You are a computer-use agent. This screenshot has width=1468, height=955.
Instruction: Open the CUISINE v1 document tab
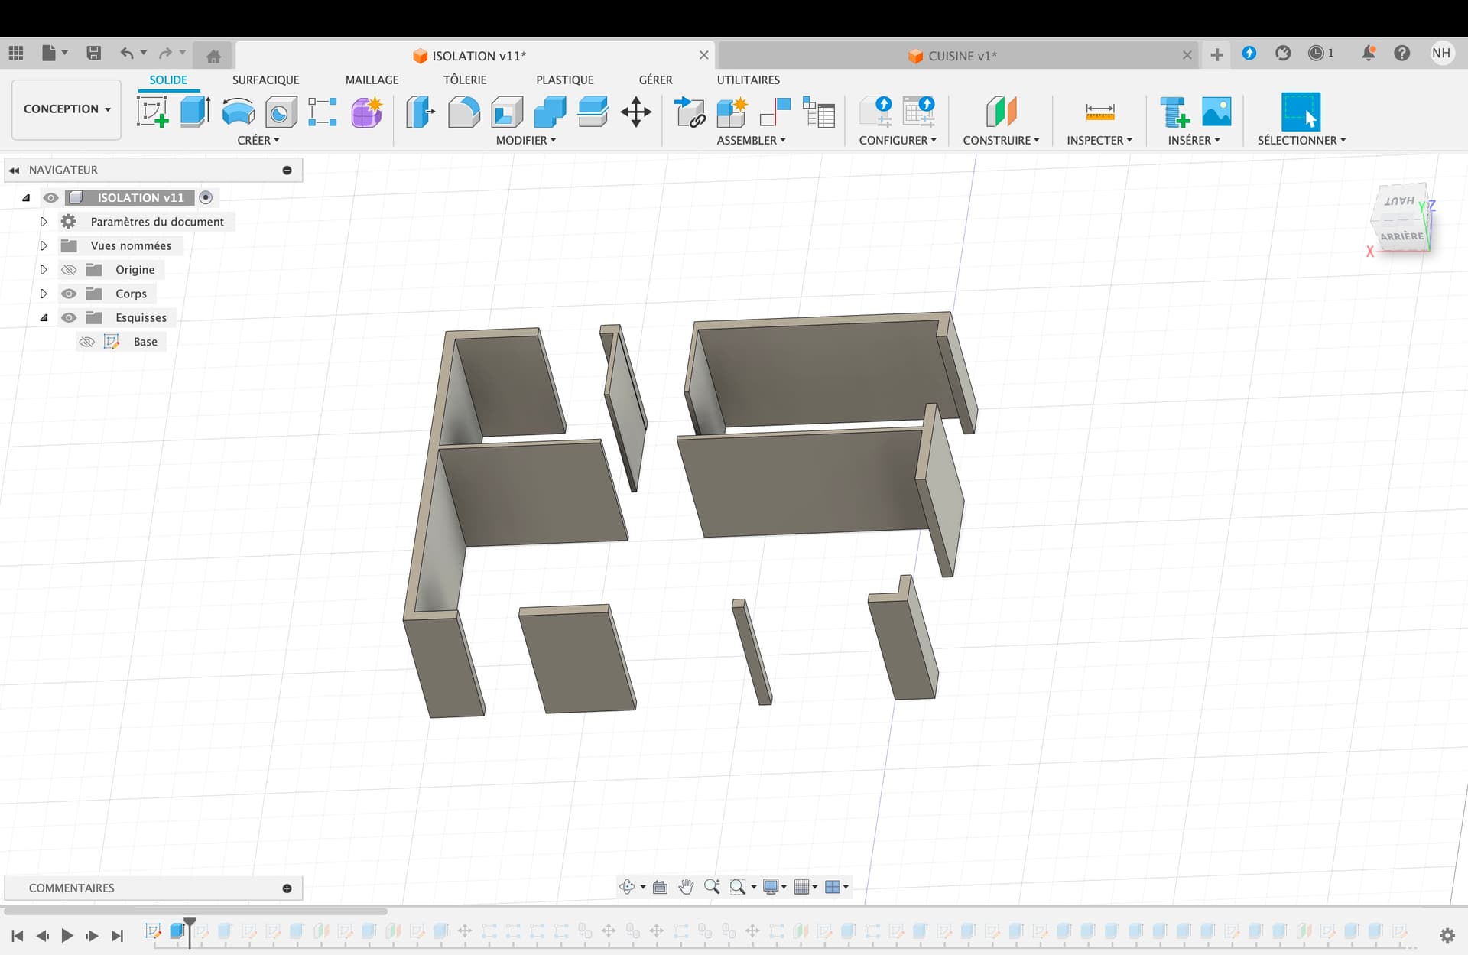[961, 56]
